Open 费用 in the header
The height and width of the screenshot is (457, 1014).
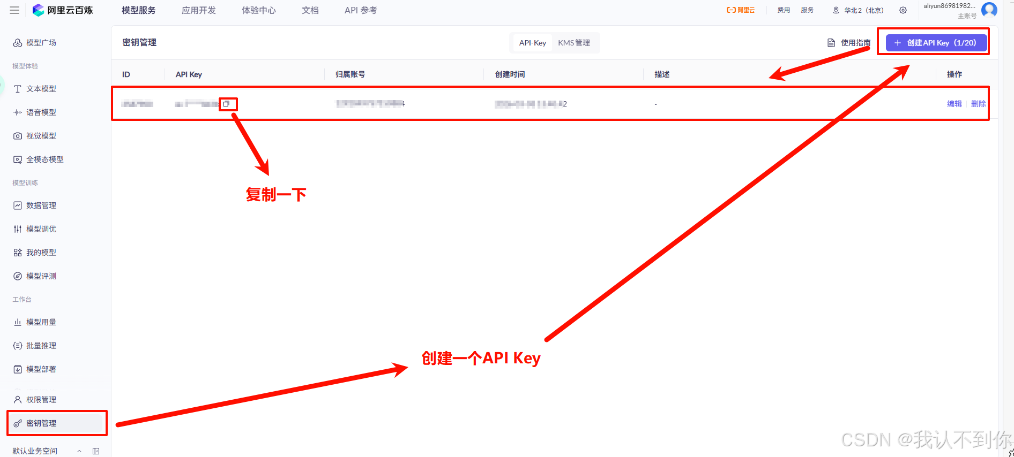[x=784, y=10]
